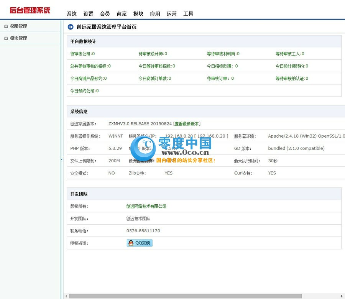Image resolution: width=345 pixels, height=299 pixels.
Task: Click the 待审核公司:0 statistic link
Action: point(81,54)
